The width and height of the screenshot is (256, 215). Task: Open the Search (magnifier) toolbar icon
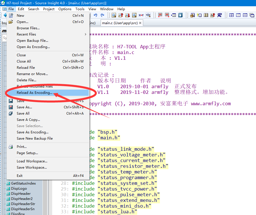coord(114,15)
